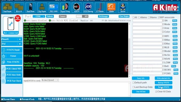Click the Clear All Data button
Screen dimensions: 181x102
coord(141,92)
